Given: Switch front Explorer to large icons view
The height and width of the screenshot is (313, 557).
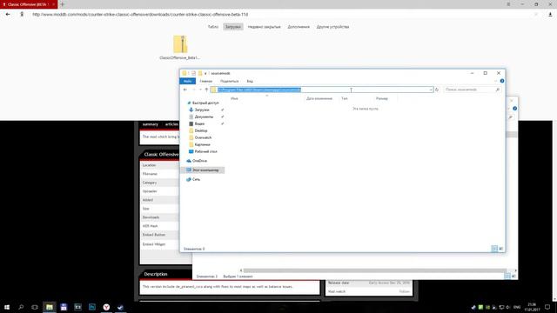Looking at the screenshot, I should pos(501,249).
